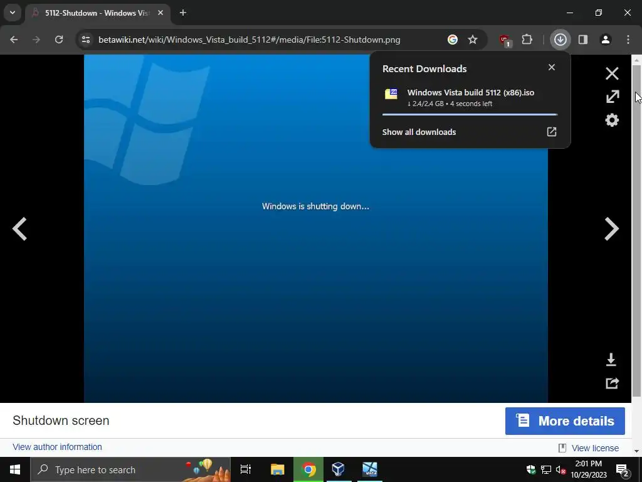Close the Recent Downloads popup
The height and width of the screenshot is (482, 642).
(552, 67)
